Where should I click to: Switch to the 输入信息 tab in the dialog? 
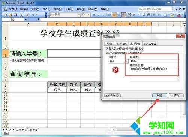pos(121,44)
